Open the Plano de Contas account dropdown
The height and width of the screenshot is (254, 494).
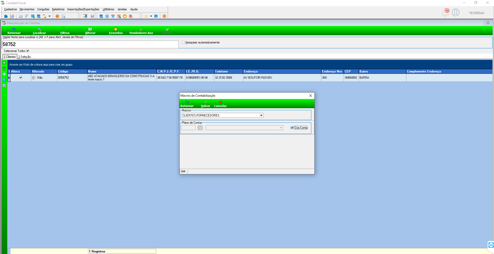click(281, 128)
